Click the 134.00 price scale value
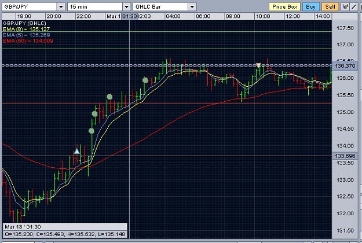This screenshot has width=362, height=243. point(345,146)
